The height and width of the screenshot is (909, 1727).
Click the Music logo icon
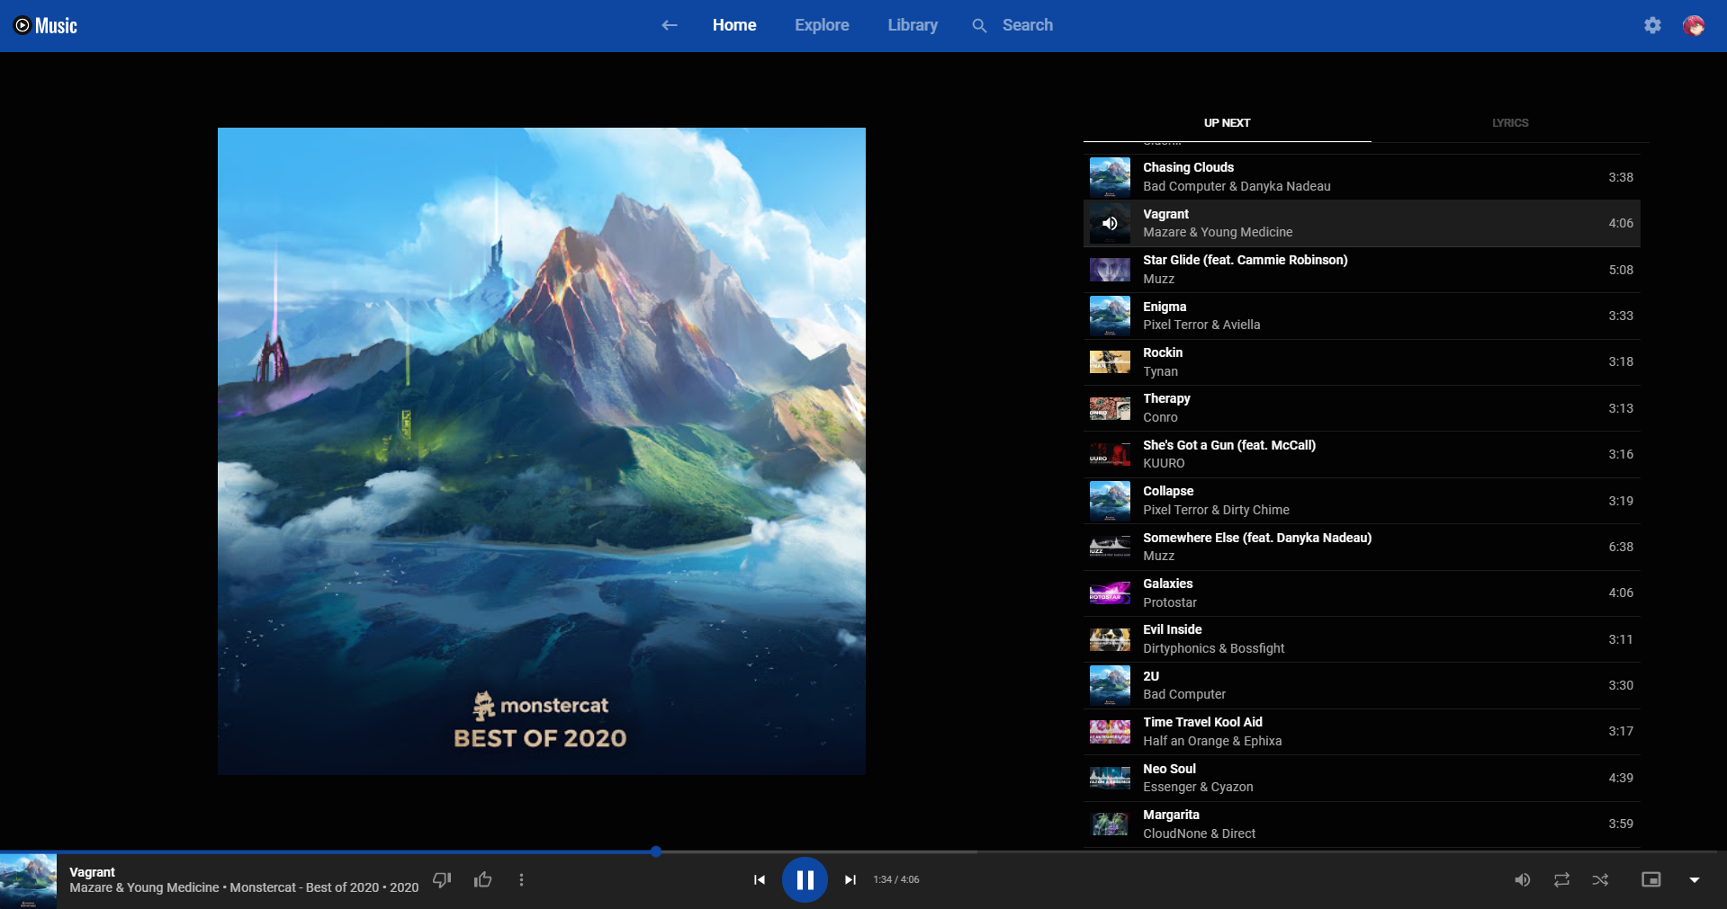pos(45,25)
